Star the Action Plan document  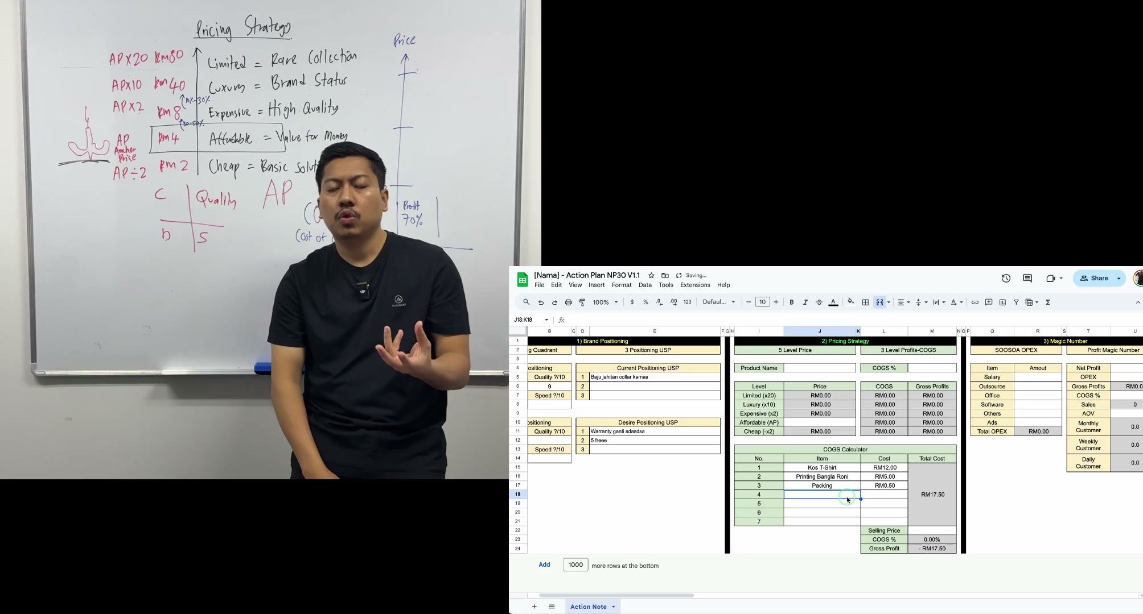tap(651, 276)
